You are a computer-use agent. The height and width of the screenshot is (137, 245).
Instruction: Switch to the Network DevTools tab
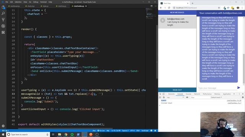click(197, 94)
